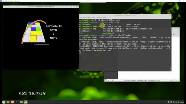Viewport: 186px width, 104px height.
Task: Click 'package.nw' in the terminal listing
Action: (109, 33)
